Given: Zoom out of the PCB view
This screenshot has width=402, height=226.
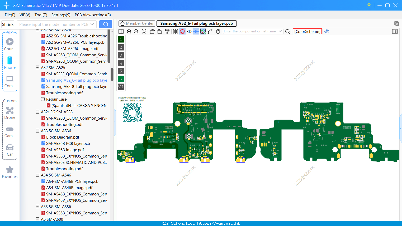Looking at the screenshot, I should [136, 31].
